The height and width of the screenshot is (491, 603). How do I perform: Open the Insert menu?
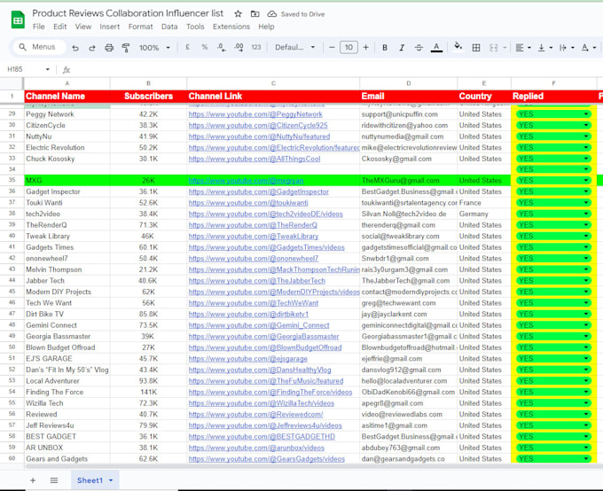(x=110, y=27)
